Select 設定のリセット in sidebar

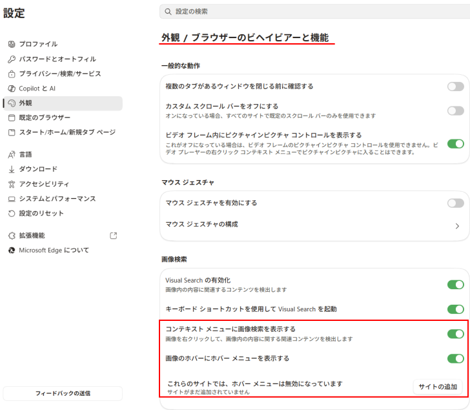63,214
